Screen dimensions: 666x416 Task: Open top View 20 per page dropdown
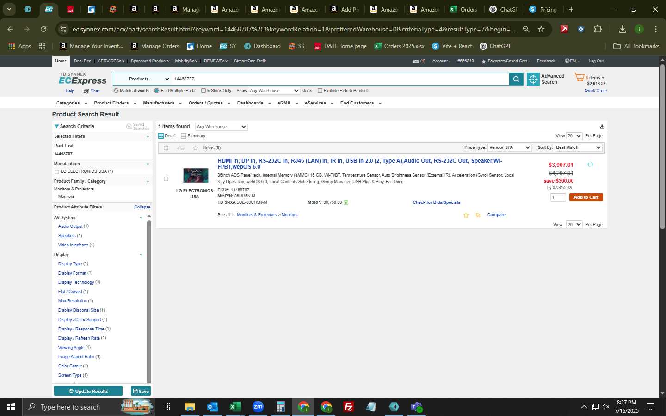pyautogui.click(x=574, y=136)
